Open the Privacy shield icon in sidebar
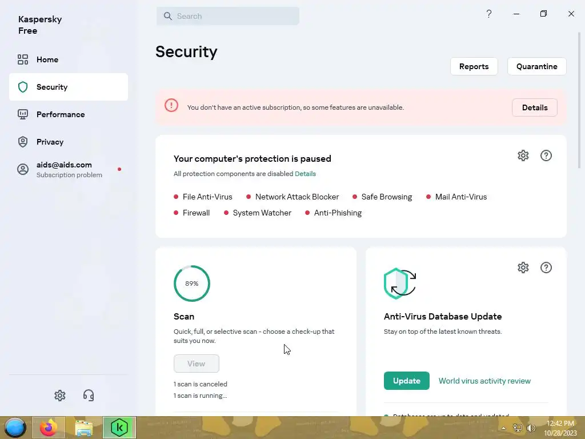The width and height of the screenshot is (585, 439). (23, 142)
